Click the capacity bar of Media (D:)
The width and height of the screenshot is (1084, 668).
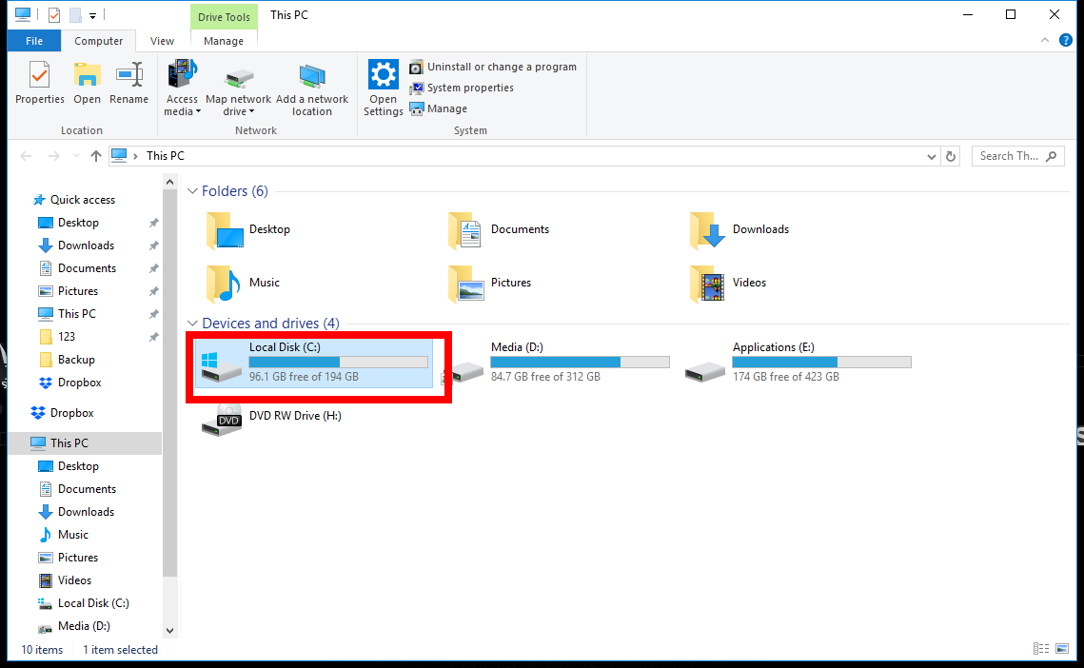[x=580, y=362]
